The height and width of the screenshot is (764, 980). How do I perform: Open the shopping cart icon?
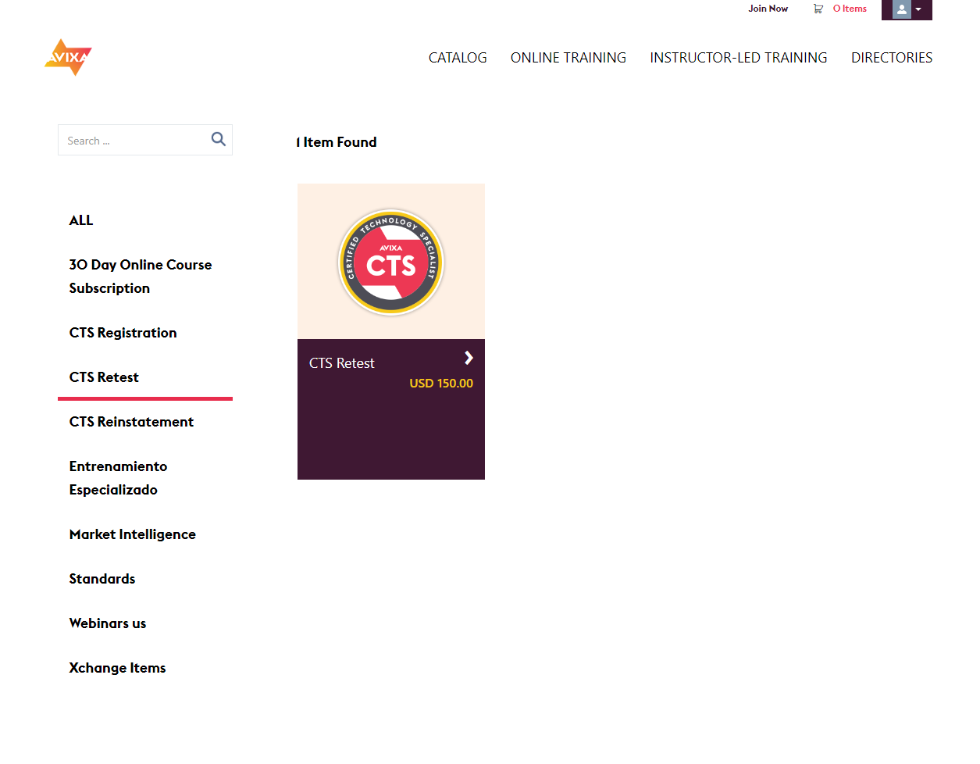[818, 9]
